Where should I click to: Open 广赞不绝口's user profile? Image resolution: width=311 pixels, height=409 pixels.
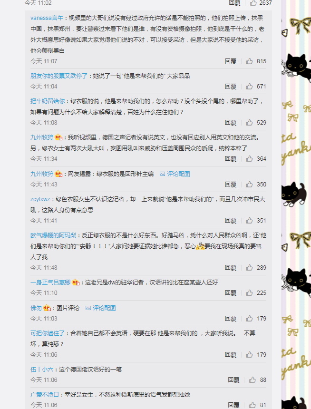45,395
